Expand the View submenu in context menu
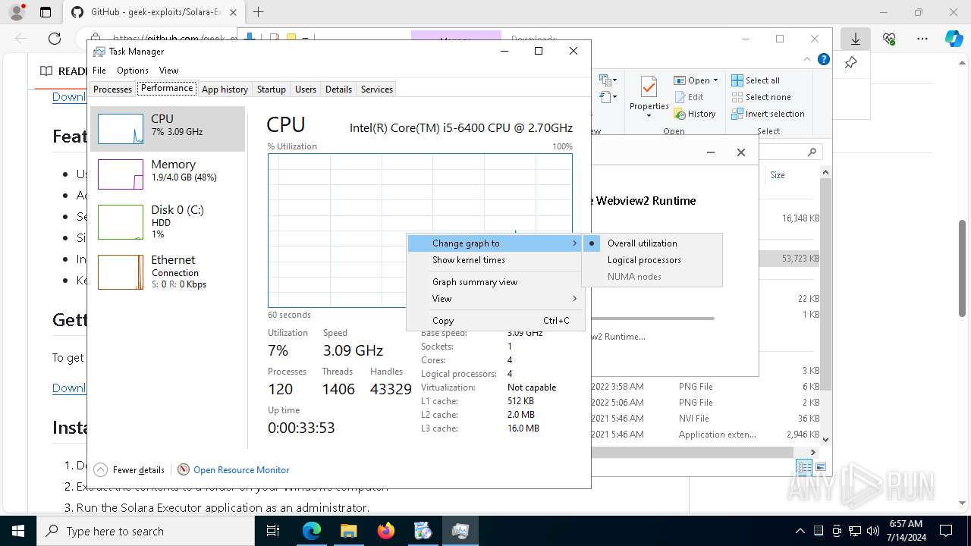The height and width of the screenshot is (546, 971). (x=495, y=299)
